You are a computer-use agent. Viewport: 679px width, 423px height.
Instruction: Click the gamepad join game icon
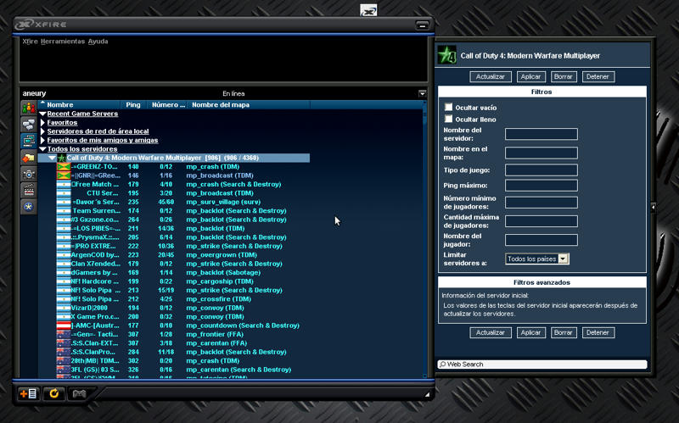pos(79,393)
